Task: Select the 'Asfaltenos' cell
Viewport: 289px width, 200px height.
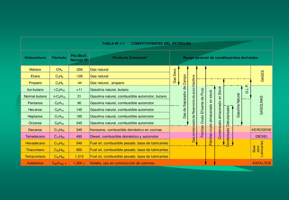Action: coord(35,163)
